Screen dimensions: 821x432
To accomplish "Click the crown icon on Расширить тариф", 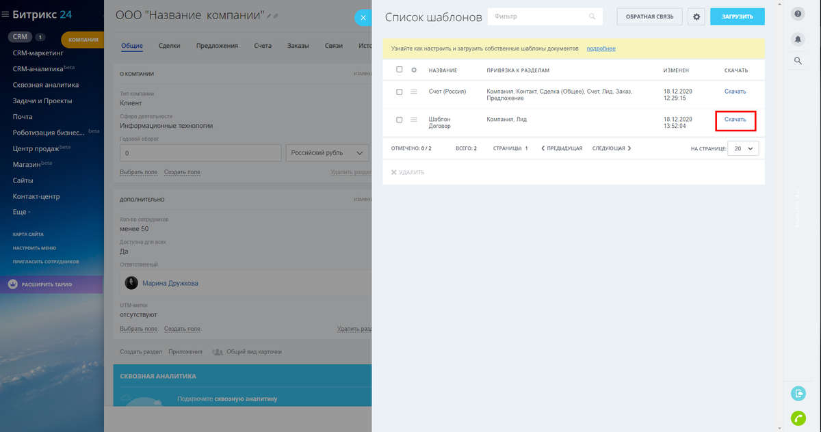I will (13, 284).
